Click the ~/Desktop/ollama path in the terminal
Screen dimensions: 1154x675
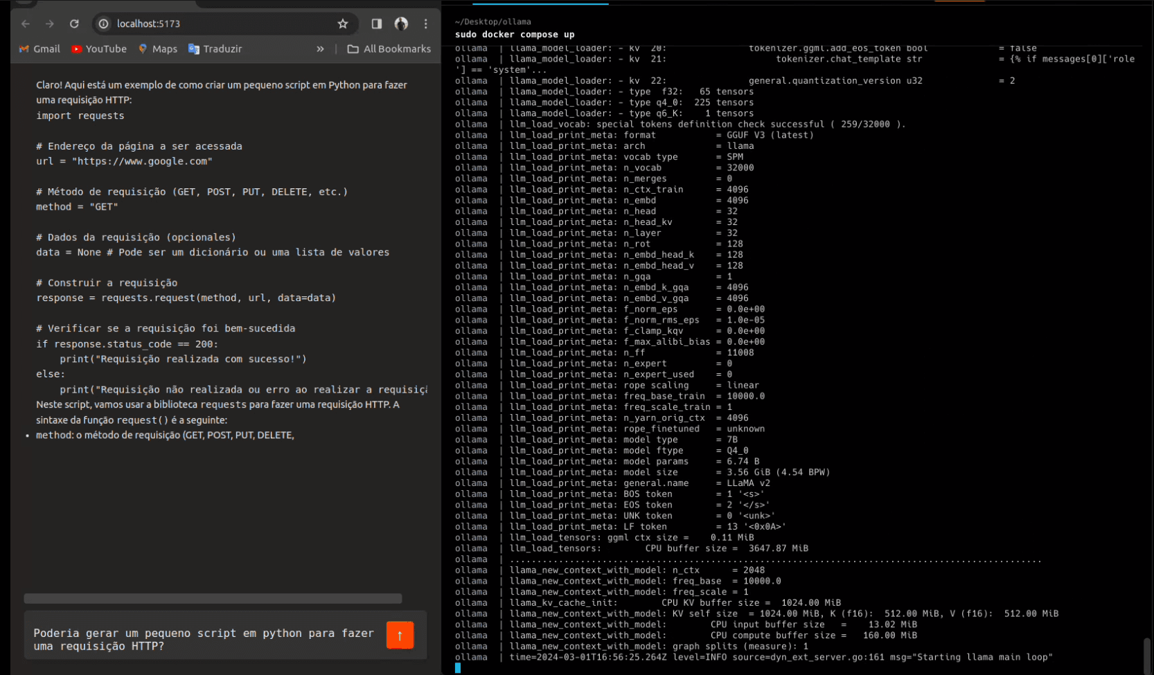(493, 22)
